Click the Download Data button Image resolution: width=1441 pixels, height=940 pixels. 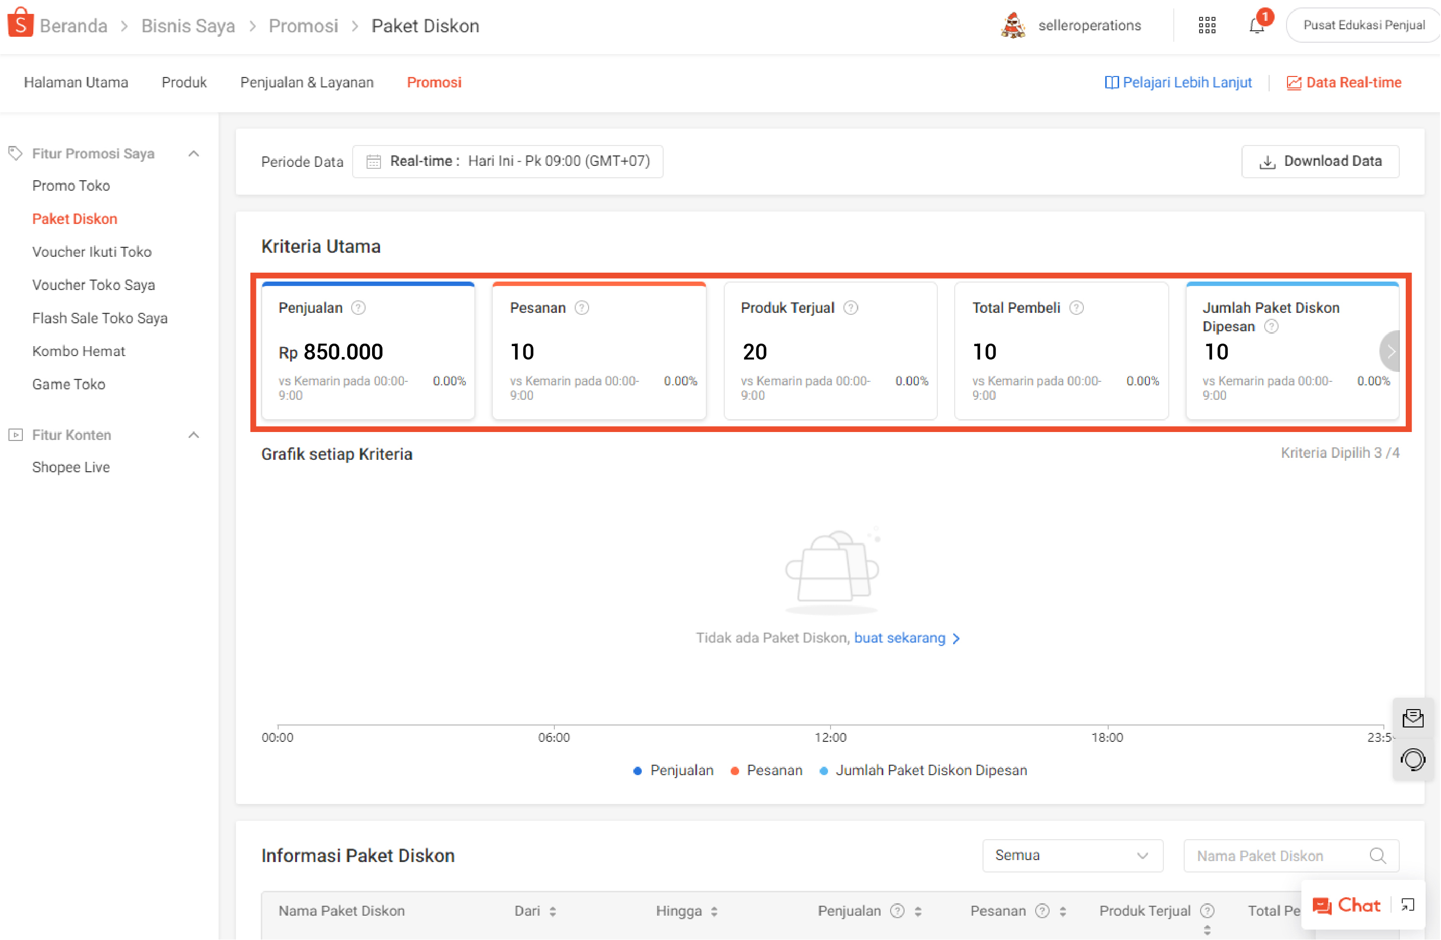1320,161
